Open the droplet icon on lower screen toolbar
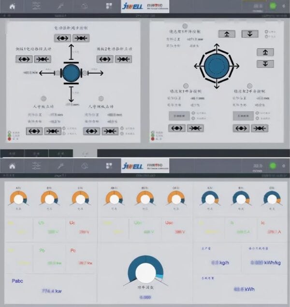 [x=85, y=166]
